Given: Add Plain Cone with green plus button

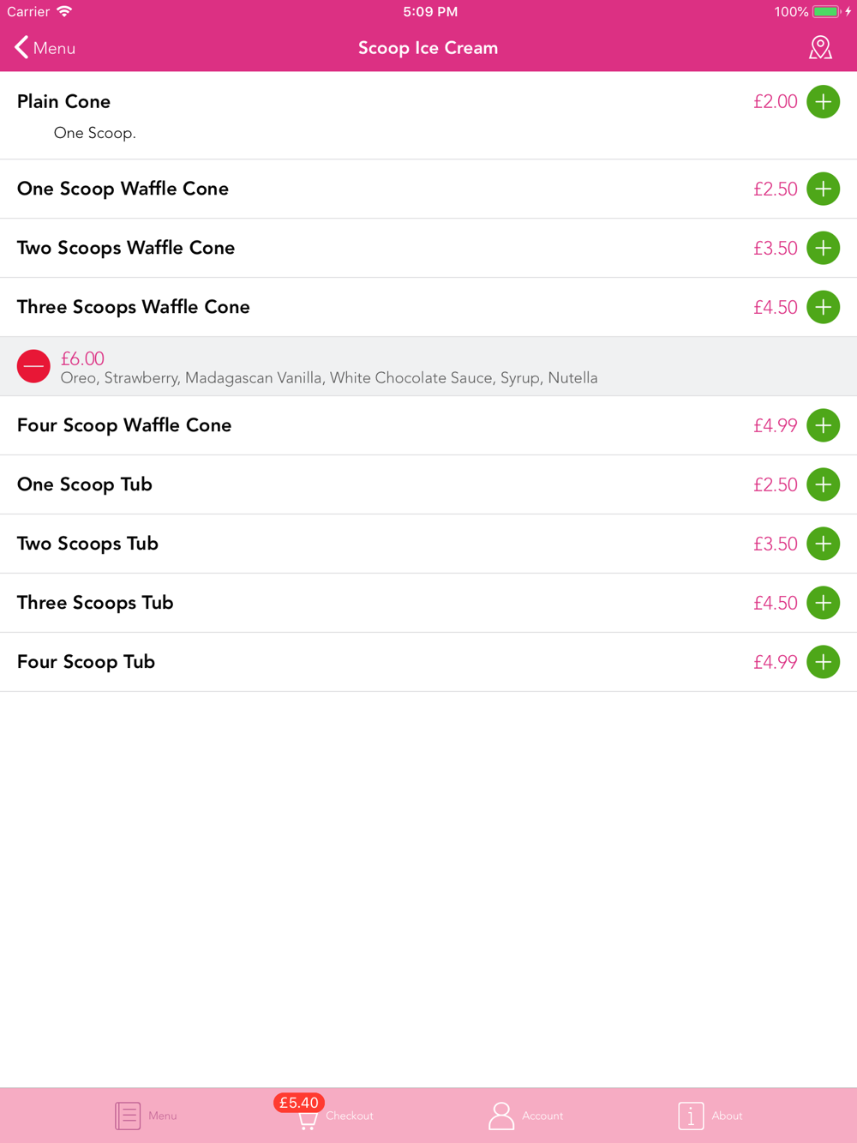Looking at the screenshot, I should click(x=823, y=102).
